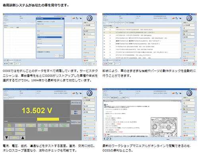The width and height of the screenshot is (199, 154).
Task: Choose the selected green radio option in vehicle dialog
Action: [x=43, y=21]
